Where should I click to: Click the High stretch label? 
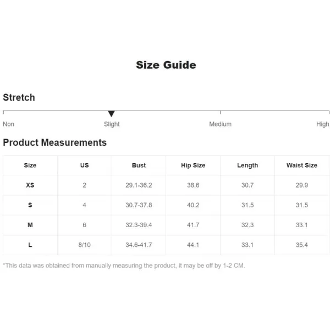[x=323, y=124]
